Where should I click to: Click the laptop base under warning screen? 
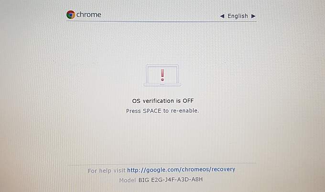(x=162, y=84)
